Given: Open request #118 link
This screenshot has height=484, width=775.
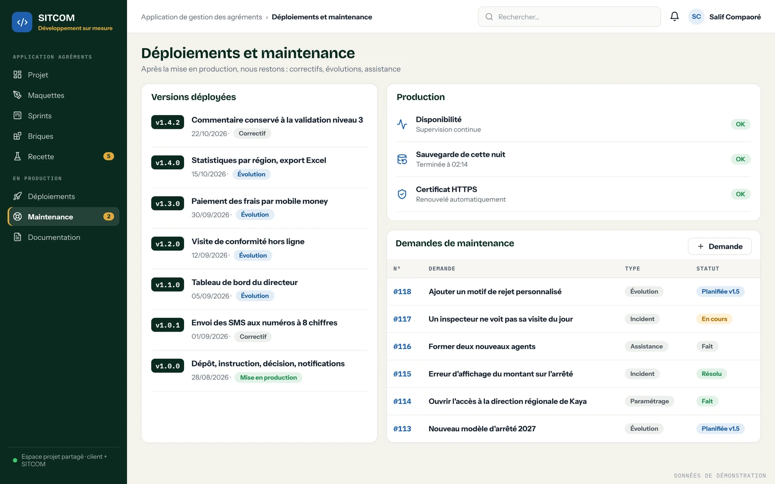Looking at the screenshot, I should 402,291.
